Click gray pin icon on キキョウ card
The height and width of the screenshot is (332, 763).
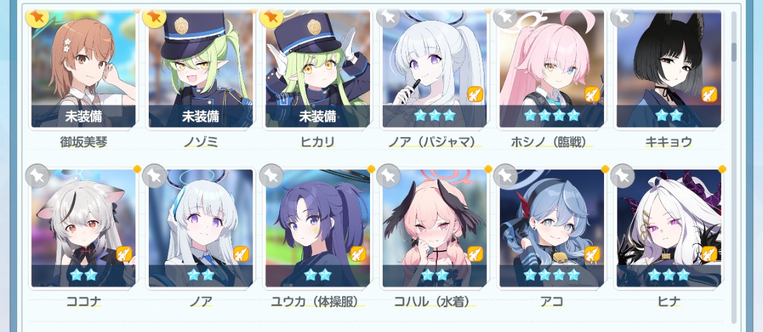point(622,17)
